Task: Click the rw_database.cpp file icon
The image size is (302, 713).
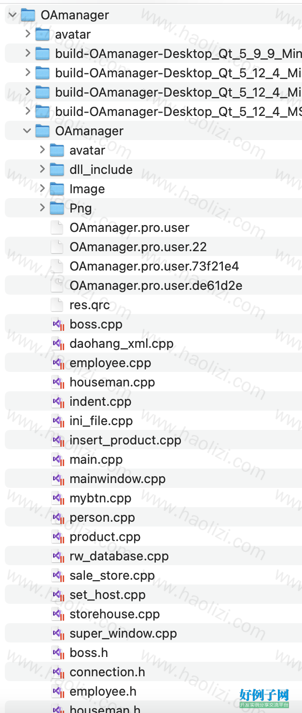Action: [x=58, y=556]
